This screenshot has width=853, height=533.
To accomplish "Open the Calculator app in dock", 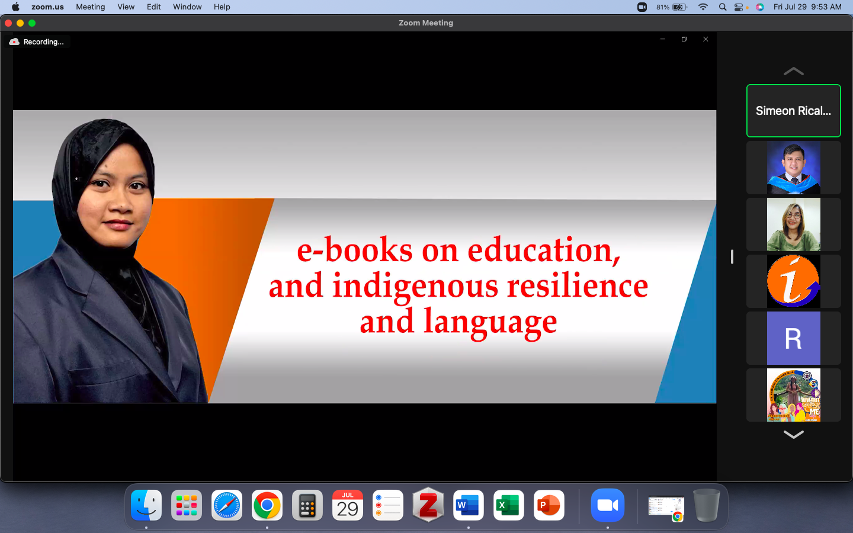I will point(307,505).
